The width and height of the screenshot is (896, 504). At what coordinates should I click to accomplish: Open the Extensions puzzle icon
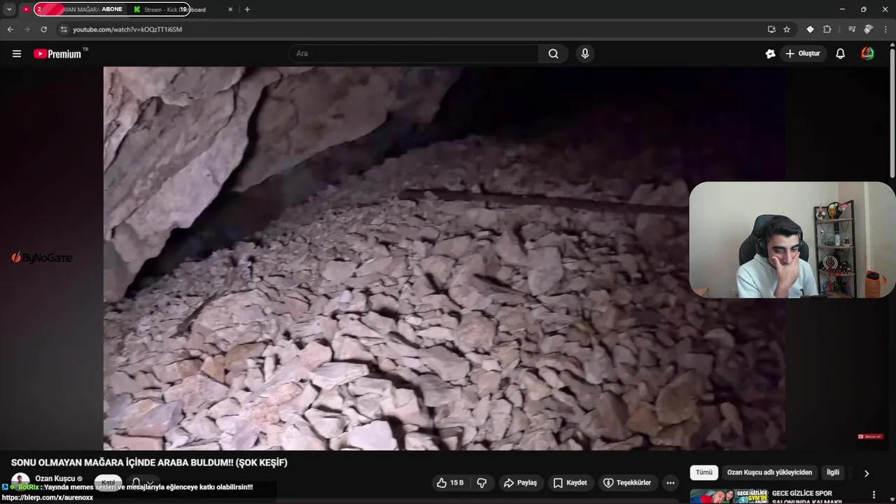point(827,29)
